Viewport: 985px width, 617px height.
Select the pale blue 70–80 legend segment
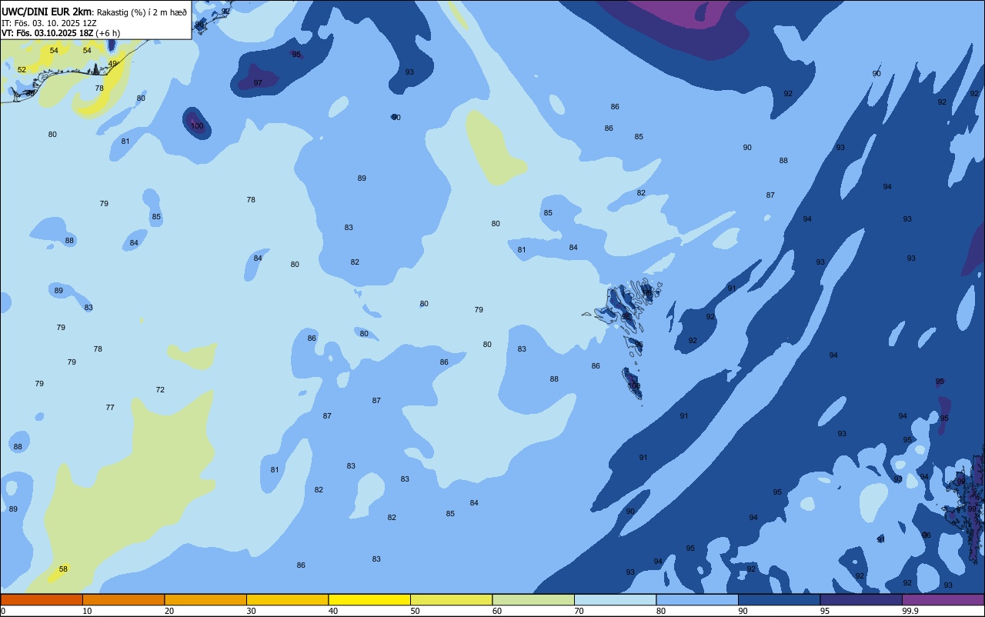coord(615,599)
